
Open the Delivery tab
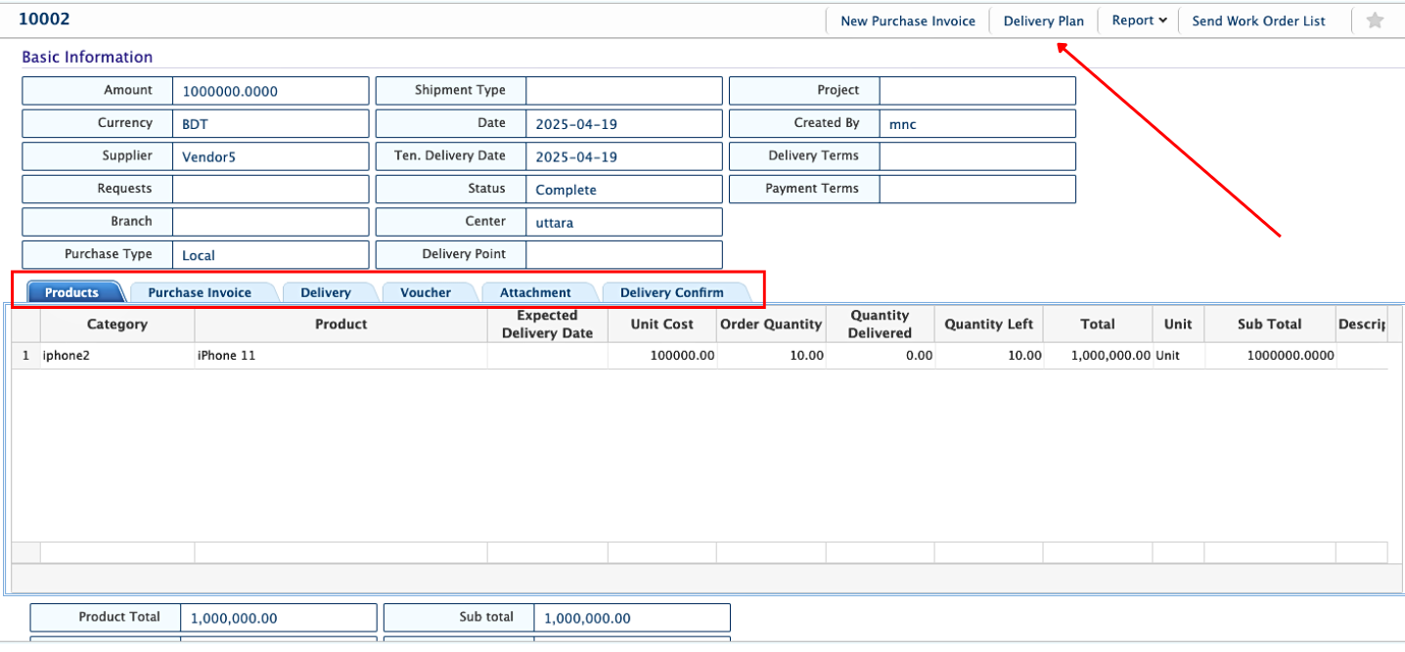pos(325,292)
